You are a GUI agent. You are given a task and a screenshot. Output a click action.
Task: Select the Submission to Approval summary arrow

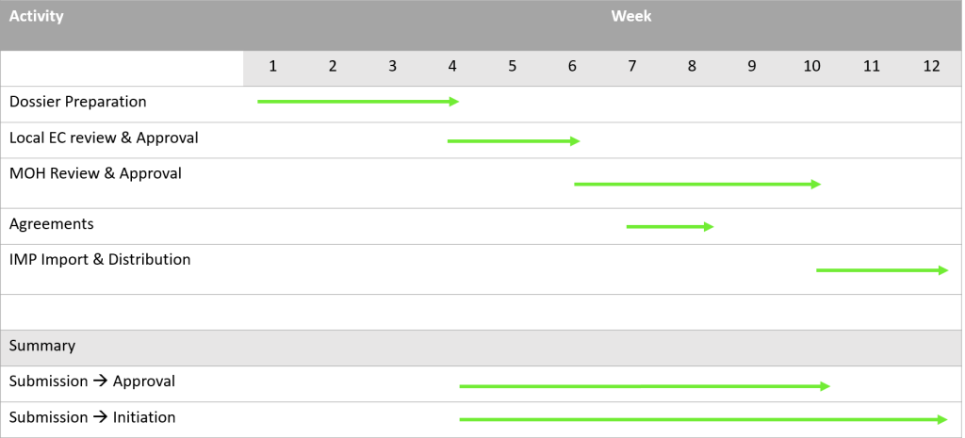645,386
